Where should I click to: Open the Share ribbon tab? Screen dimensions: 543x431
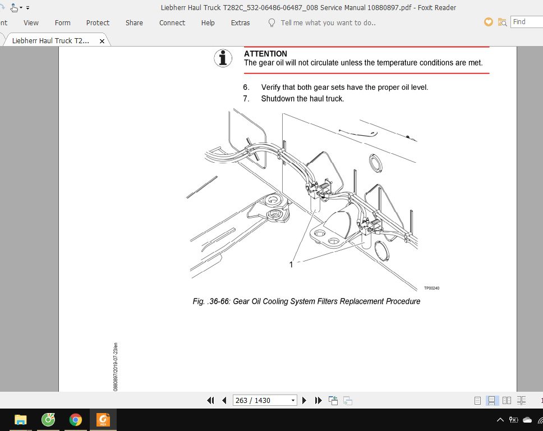(134, 23)
